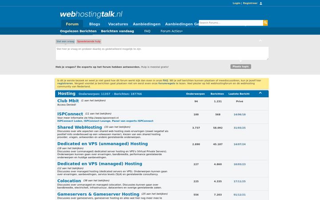This screenshot has width=320, height=200.
Task: Show Ongelezen Berichten
Action: click(x=78, y=31)
